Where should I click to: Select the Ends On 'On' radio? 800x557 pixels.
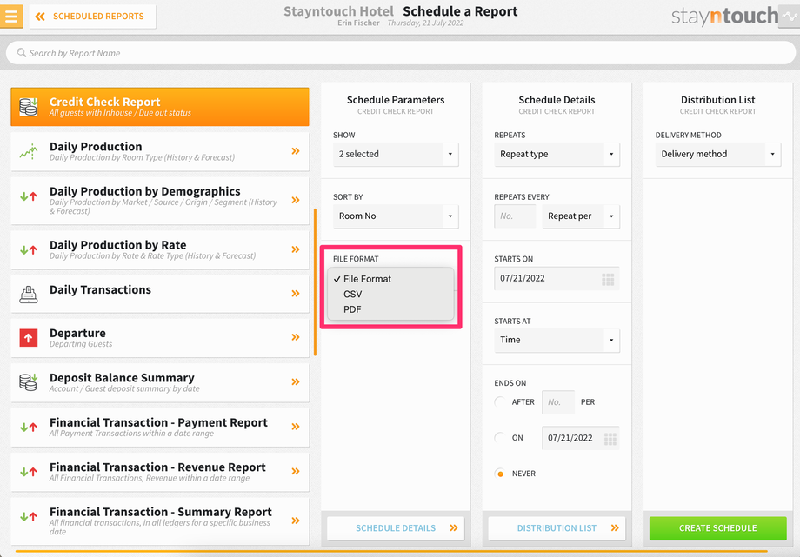[500, 438]
